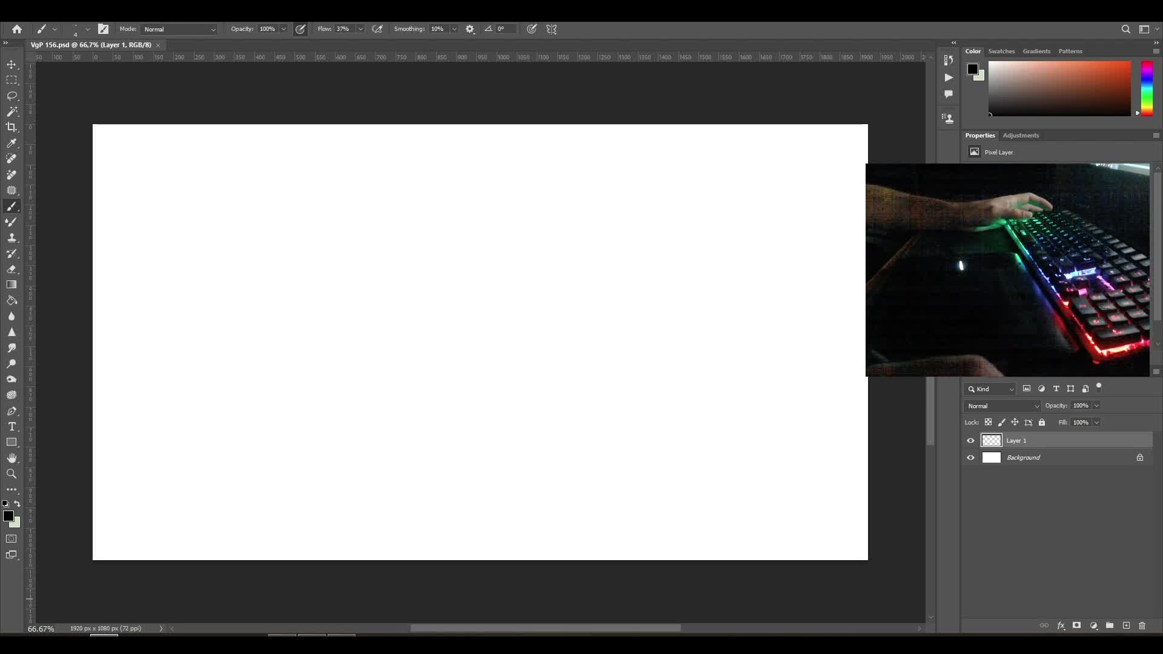The width and height of the screenshot is (1163, 654).
Task: Select the Move tool
Action: 12,64
